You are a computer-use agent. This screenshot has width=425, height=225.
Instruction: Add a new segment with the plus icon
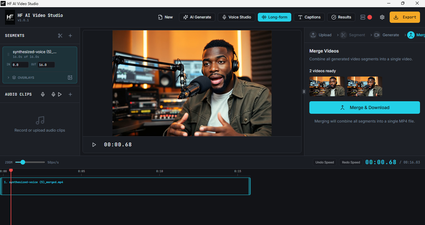(x=70, y=36)
